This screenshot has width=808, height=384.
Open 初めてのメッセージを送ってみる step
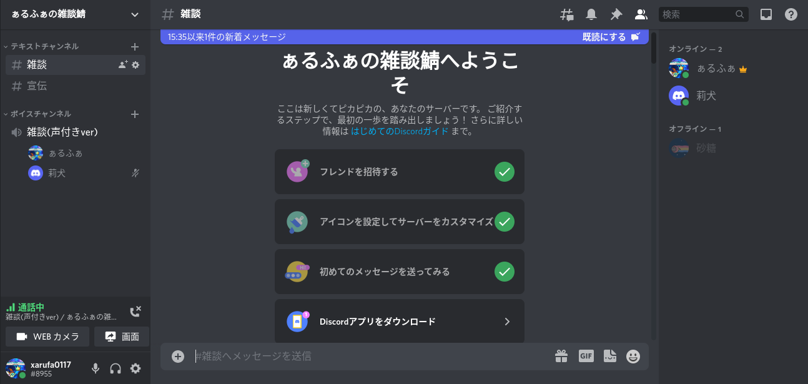coord(400,272)
